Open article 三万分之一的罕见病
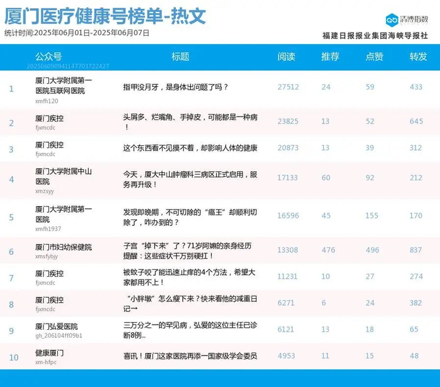 [190, 330]
